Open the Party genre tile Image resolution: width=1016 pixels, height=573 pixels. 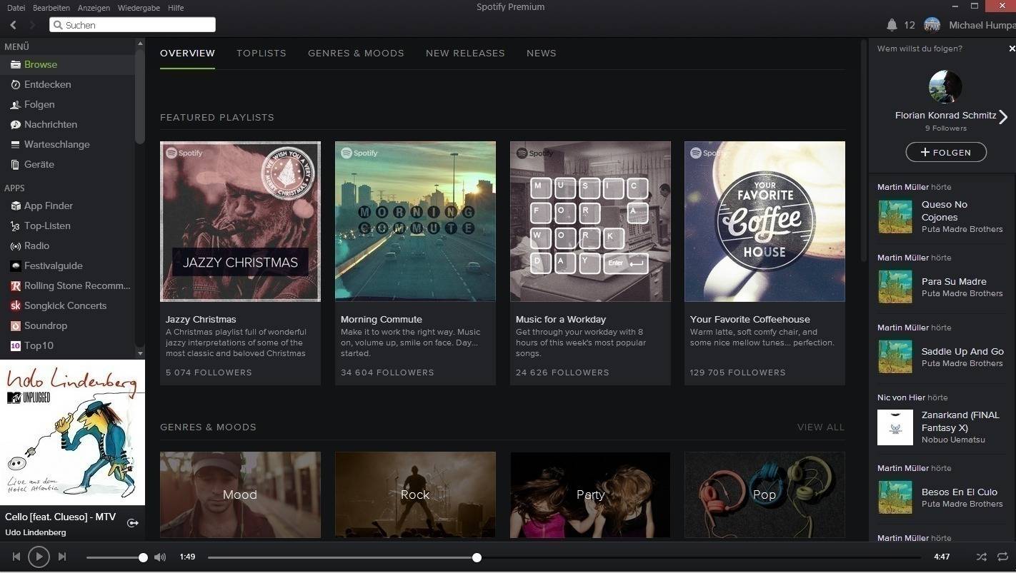point(590,495)
